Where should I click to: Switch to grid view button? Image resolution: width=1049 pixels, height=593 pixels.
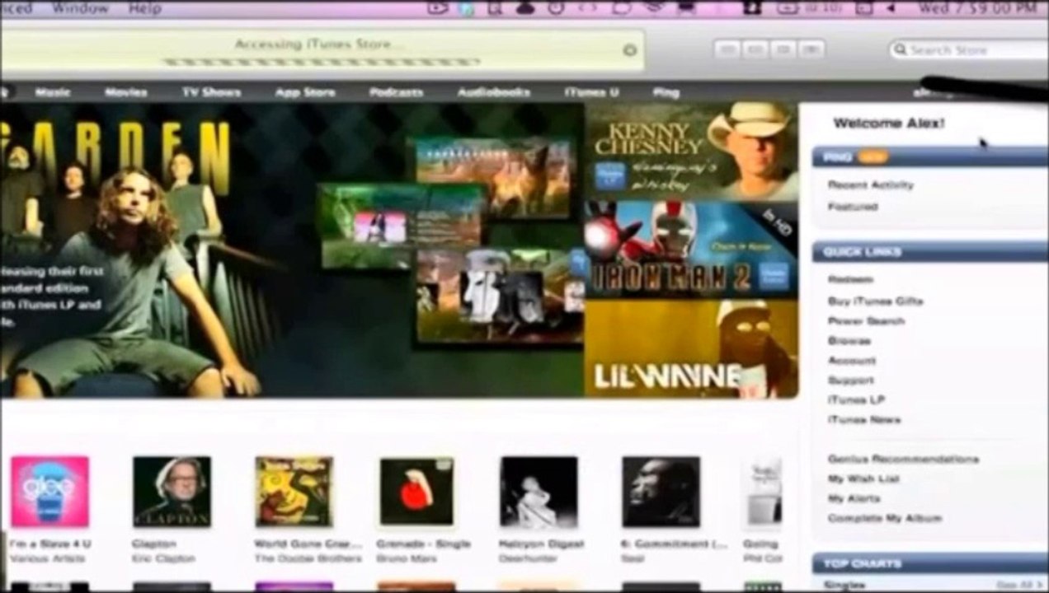pyautogui.click(x=783, y=49)
